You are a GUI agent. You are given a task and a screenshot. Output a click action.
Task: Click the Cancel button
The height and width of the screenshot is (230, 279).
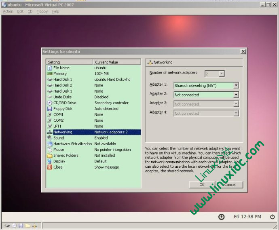pyautogui.click(x=230, y=185)
